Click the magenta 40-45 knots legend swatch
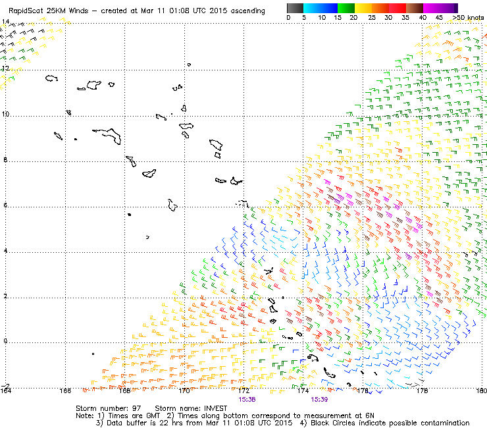Image resolution: width=487 pixels, height=428 pixels. [x=432, y=8]
